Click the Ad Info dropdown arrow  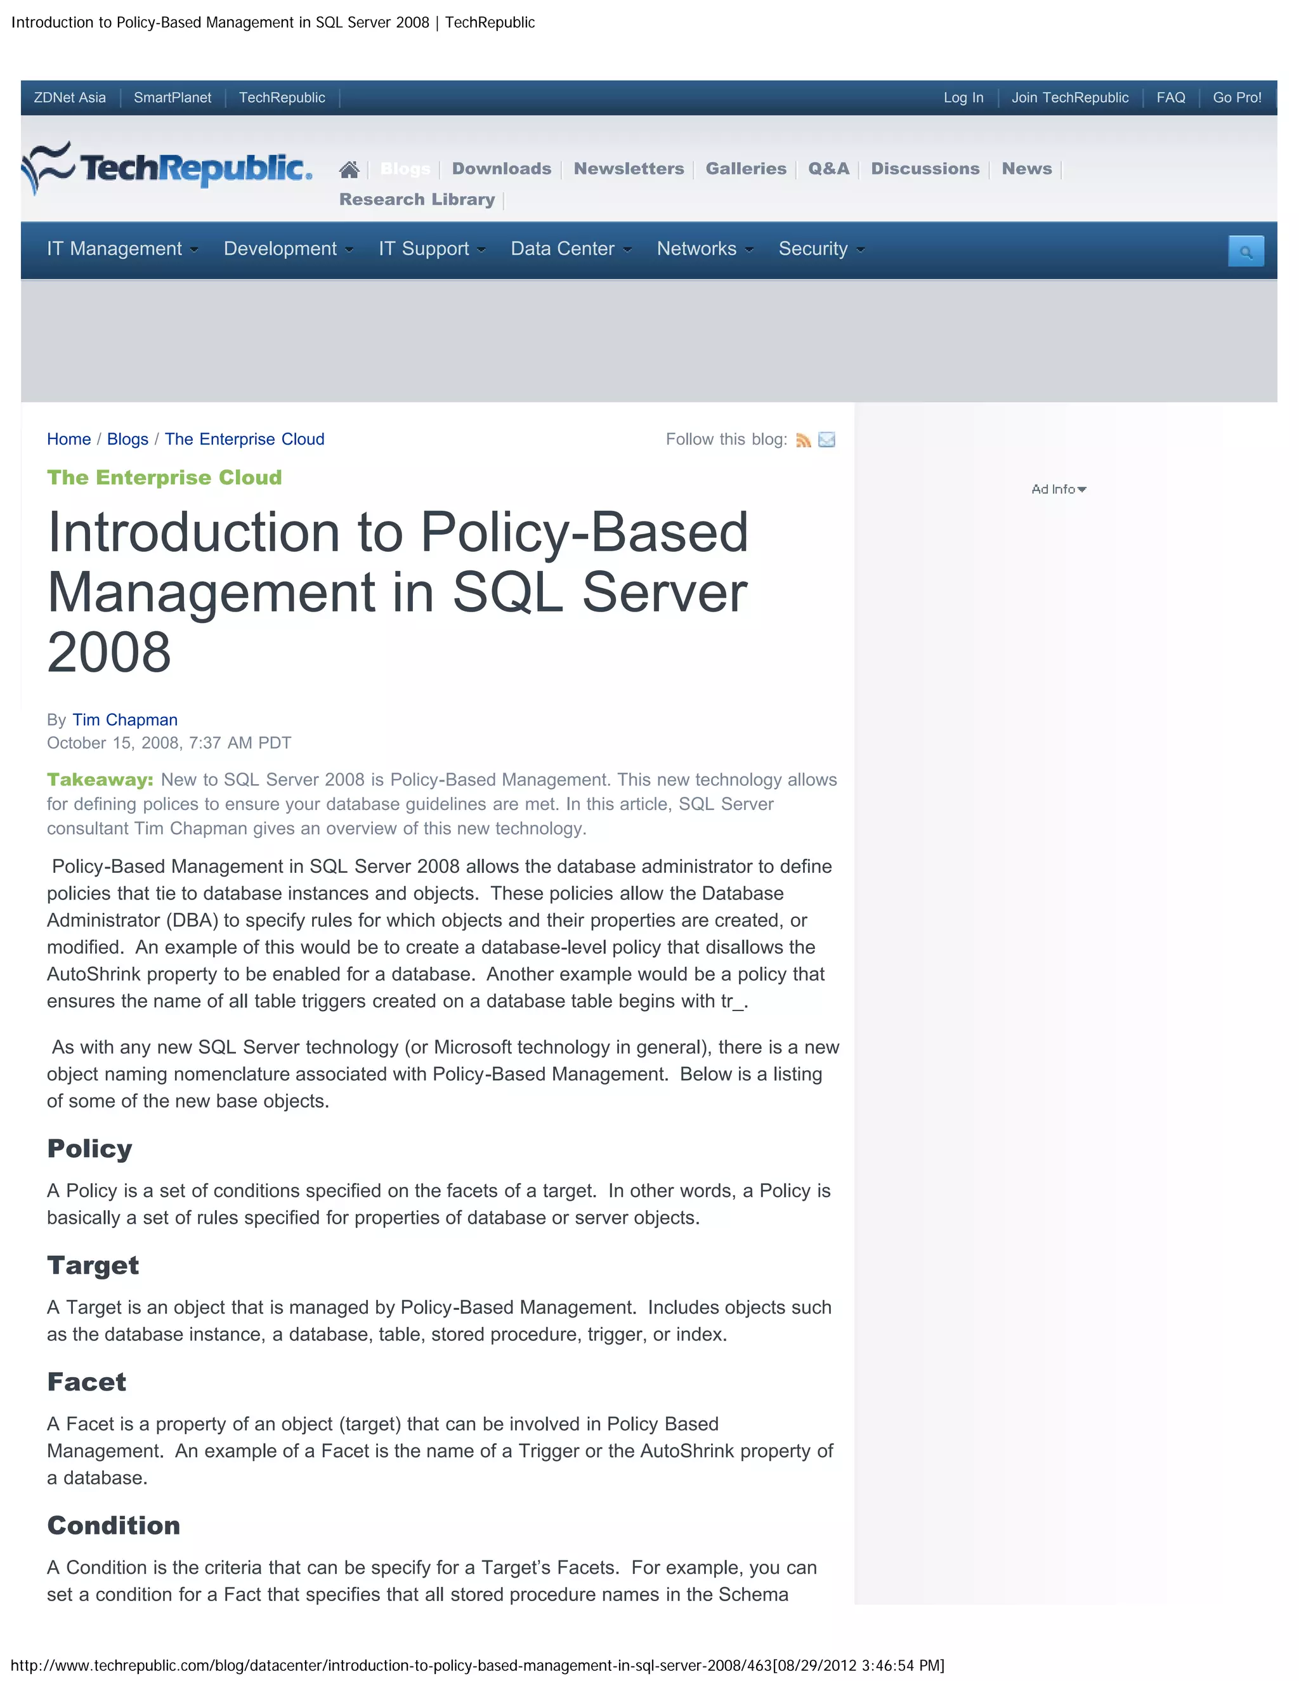tap(1082, 490)
